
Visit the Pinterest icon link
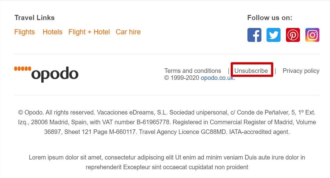293,35
